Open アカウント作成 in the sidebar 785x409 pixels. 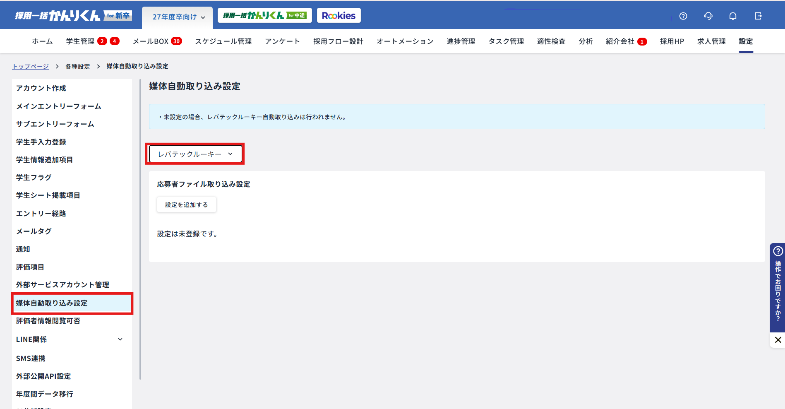pos(41,88)
